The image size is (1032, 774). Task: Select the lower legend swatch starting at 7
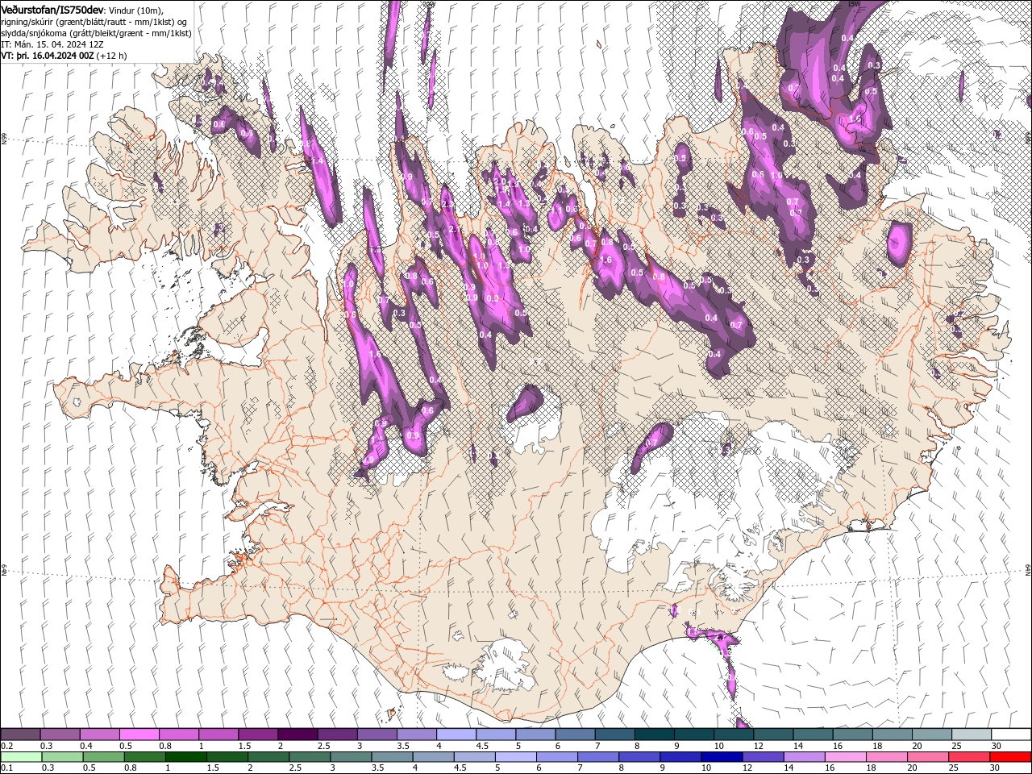point(598,757)
